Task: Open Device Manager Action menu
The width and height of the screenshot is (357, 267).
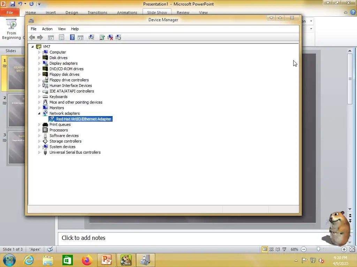Action: [47, 29]
